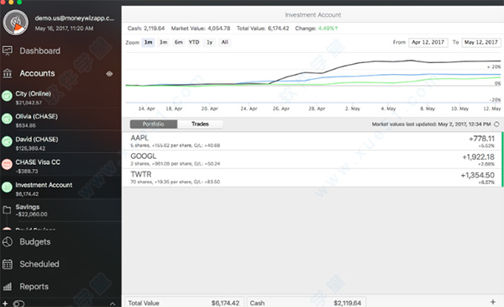Viewport: 504px width, 307px height.
Task: Open the GOOGL holding row
Action: (312, 159)
